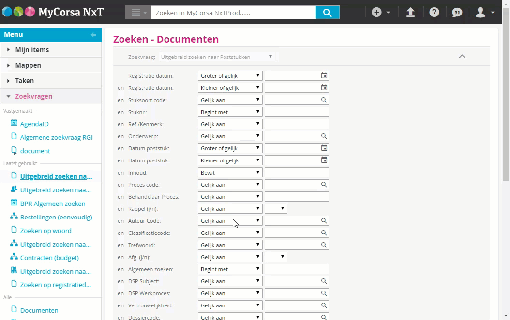Click lookup icon for Stuksoort code

[x=324, y=100]
